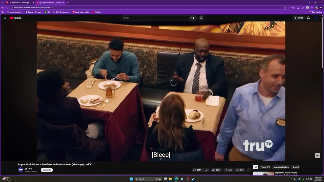Image resolution: width=324 pixels, height=182 pixels.
Task: Like the video (576K)
Action: (197, 170)
